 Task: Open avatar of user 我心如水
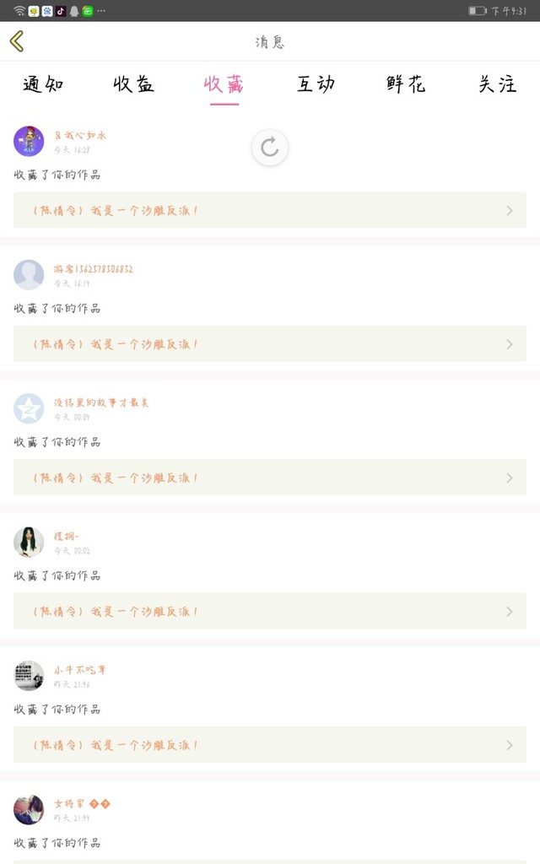[29, 141]
